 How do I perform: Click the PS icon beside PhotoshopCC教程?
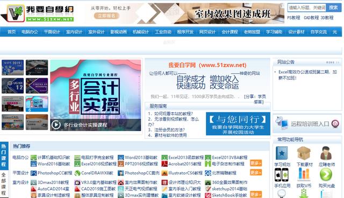(33, 173)
